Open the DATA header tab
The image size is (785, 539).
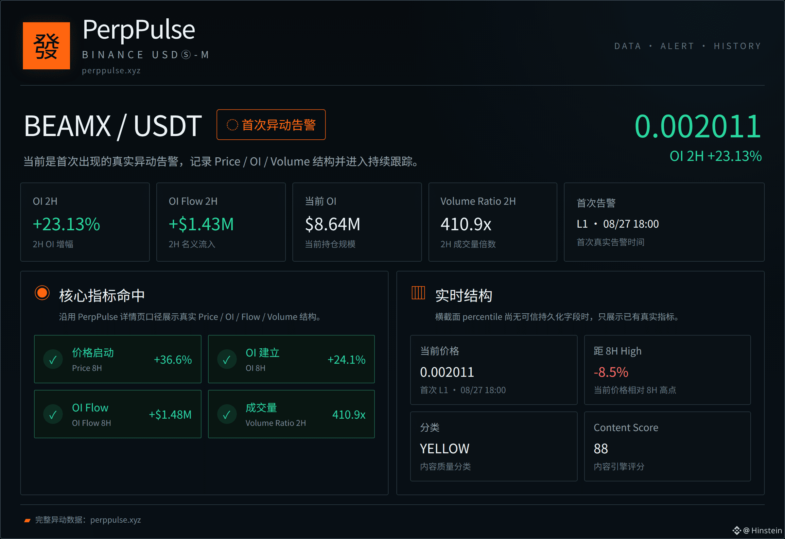tap(628, 46)
